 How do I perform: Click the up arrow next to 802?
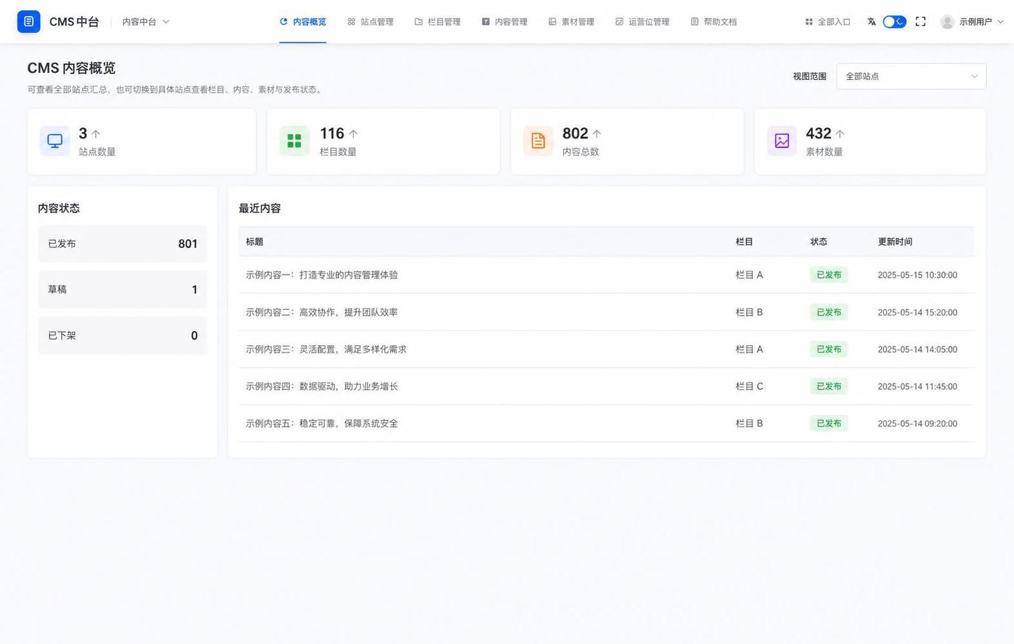(597, 134)
